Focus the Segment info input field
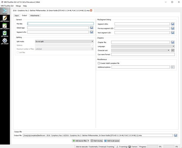This screenshot has height=148, width=182. pyautogui.click(x=58, y=32)
